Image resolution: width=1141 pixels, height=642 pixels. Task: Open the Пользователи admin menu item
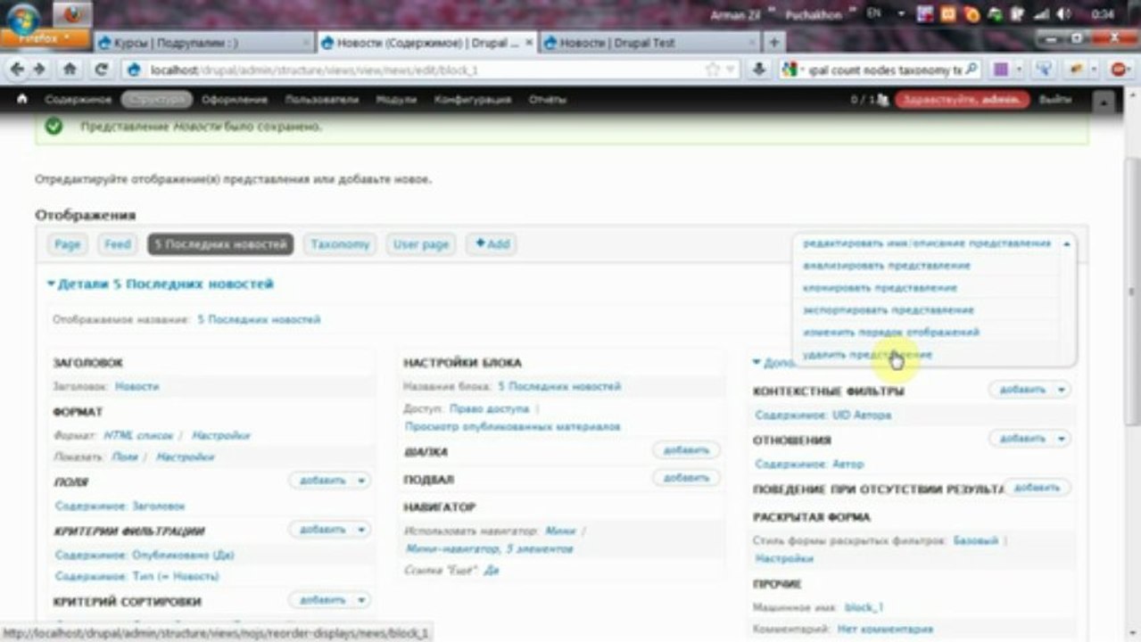(x=321, y=100)
